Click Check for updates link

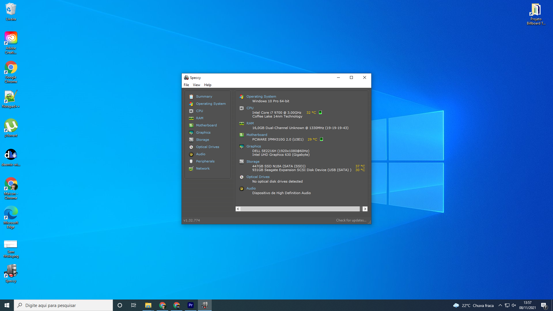click(x=351, y=220)
